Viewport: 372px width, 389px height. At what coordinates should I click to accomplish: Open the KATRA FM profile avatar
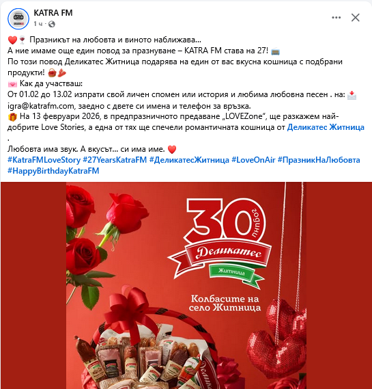coord(18,19)
